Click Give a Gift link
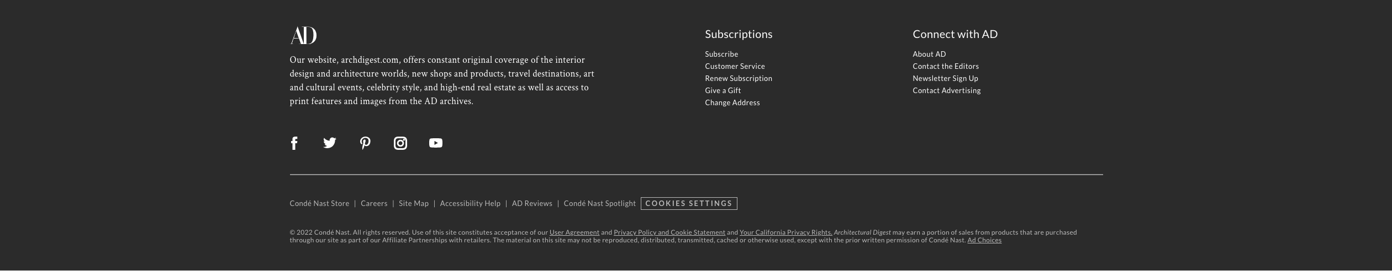 tap(723, 90)
